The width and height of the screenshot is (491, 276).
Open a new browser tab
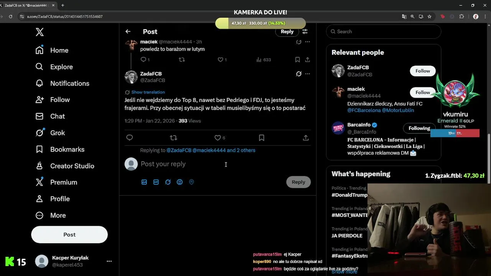coord(63,5)
